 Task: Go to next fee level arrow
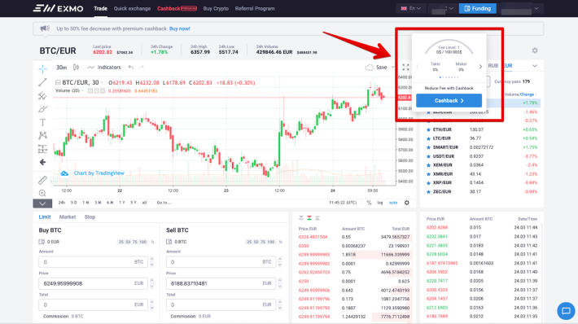(480, 67)
